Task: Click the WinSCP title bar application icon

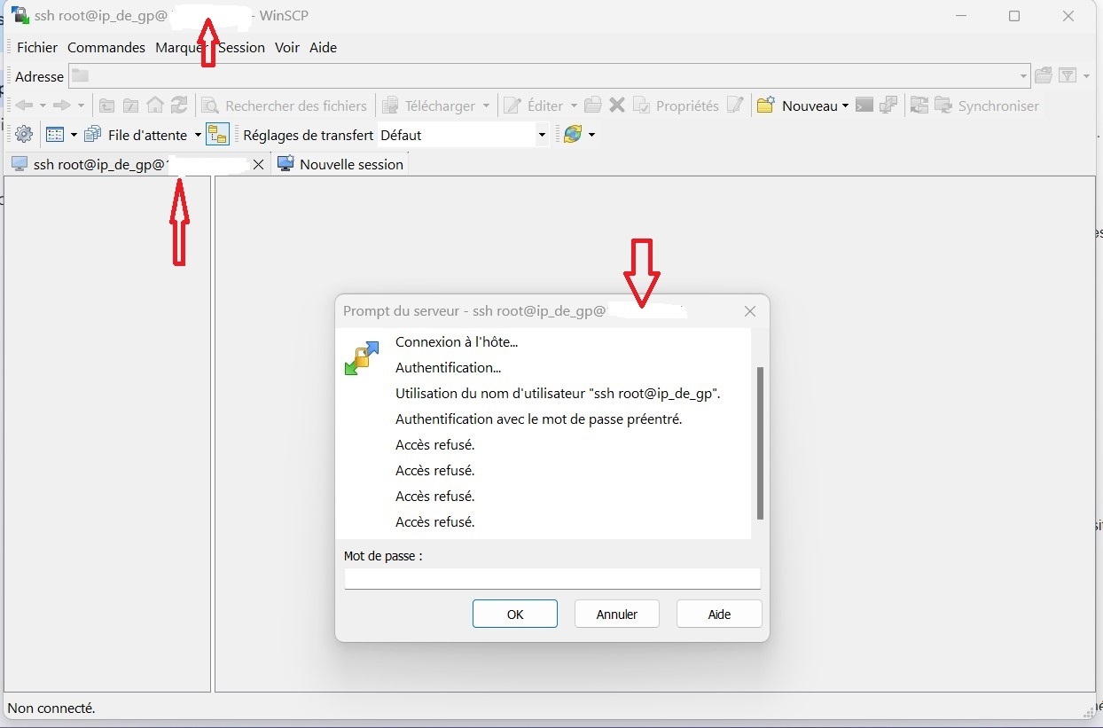Action: point(20,16)
